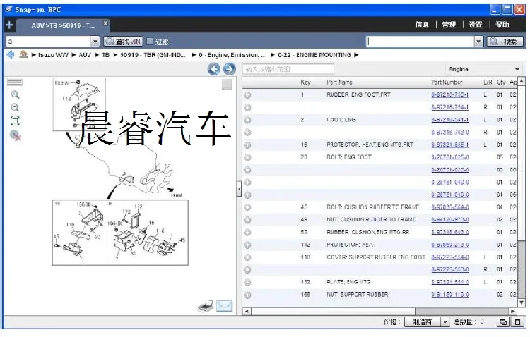Open the 设置 menu
Screen dimensions: 530x337
(x=476, y=25)
